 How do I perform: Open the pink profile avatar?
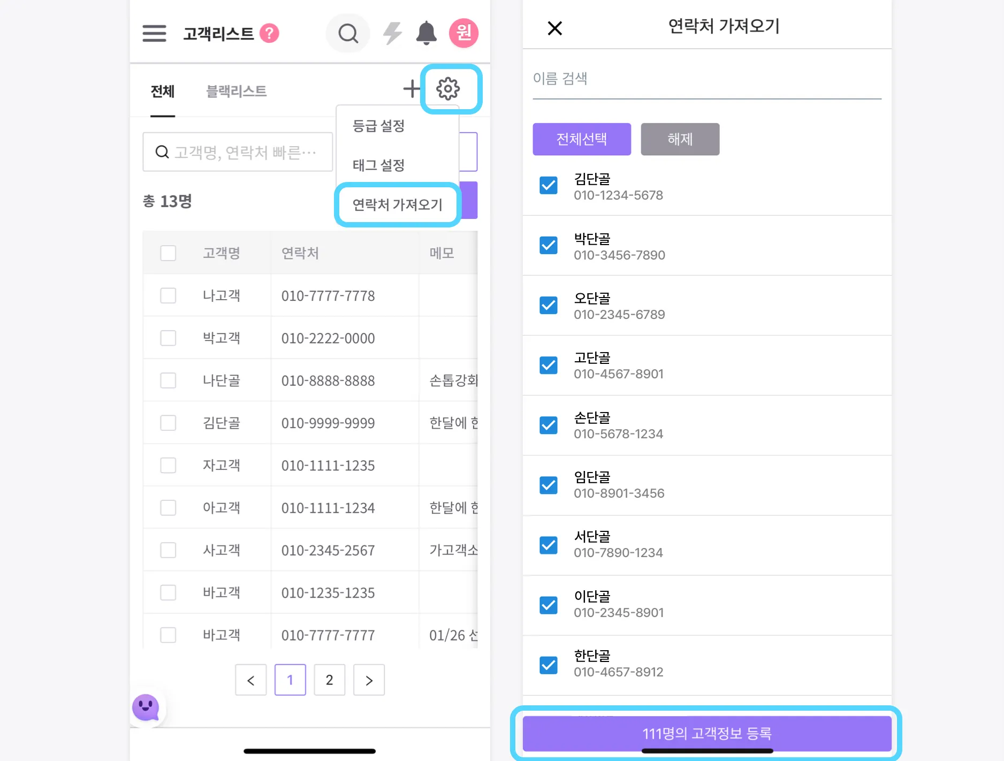tap(463, 33)
